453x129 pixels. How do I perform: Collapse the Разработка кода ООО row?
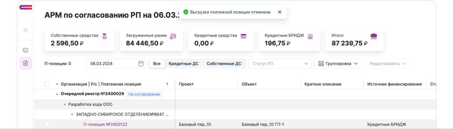coord(64,104)
